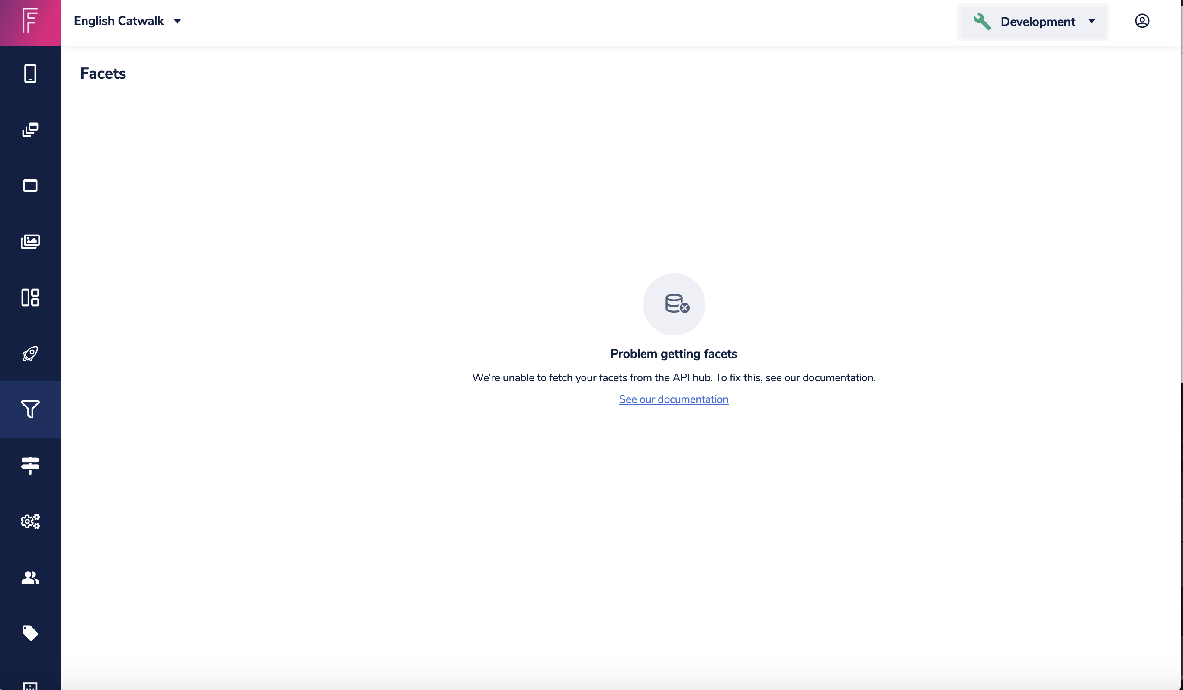Select the funnel Facets sidebar icon
Image resolution: width=1183 pixels, height=690 pixels.
(x=30, y=409)
